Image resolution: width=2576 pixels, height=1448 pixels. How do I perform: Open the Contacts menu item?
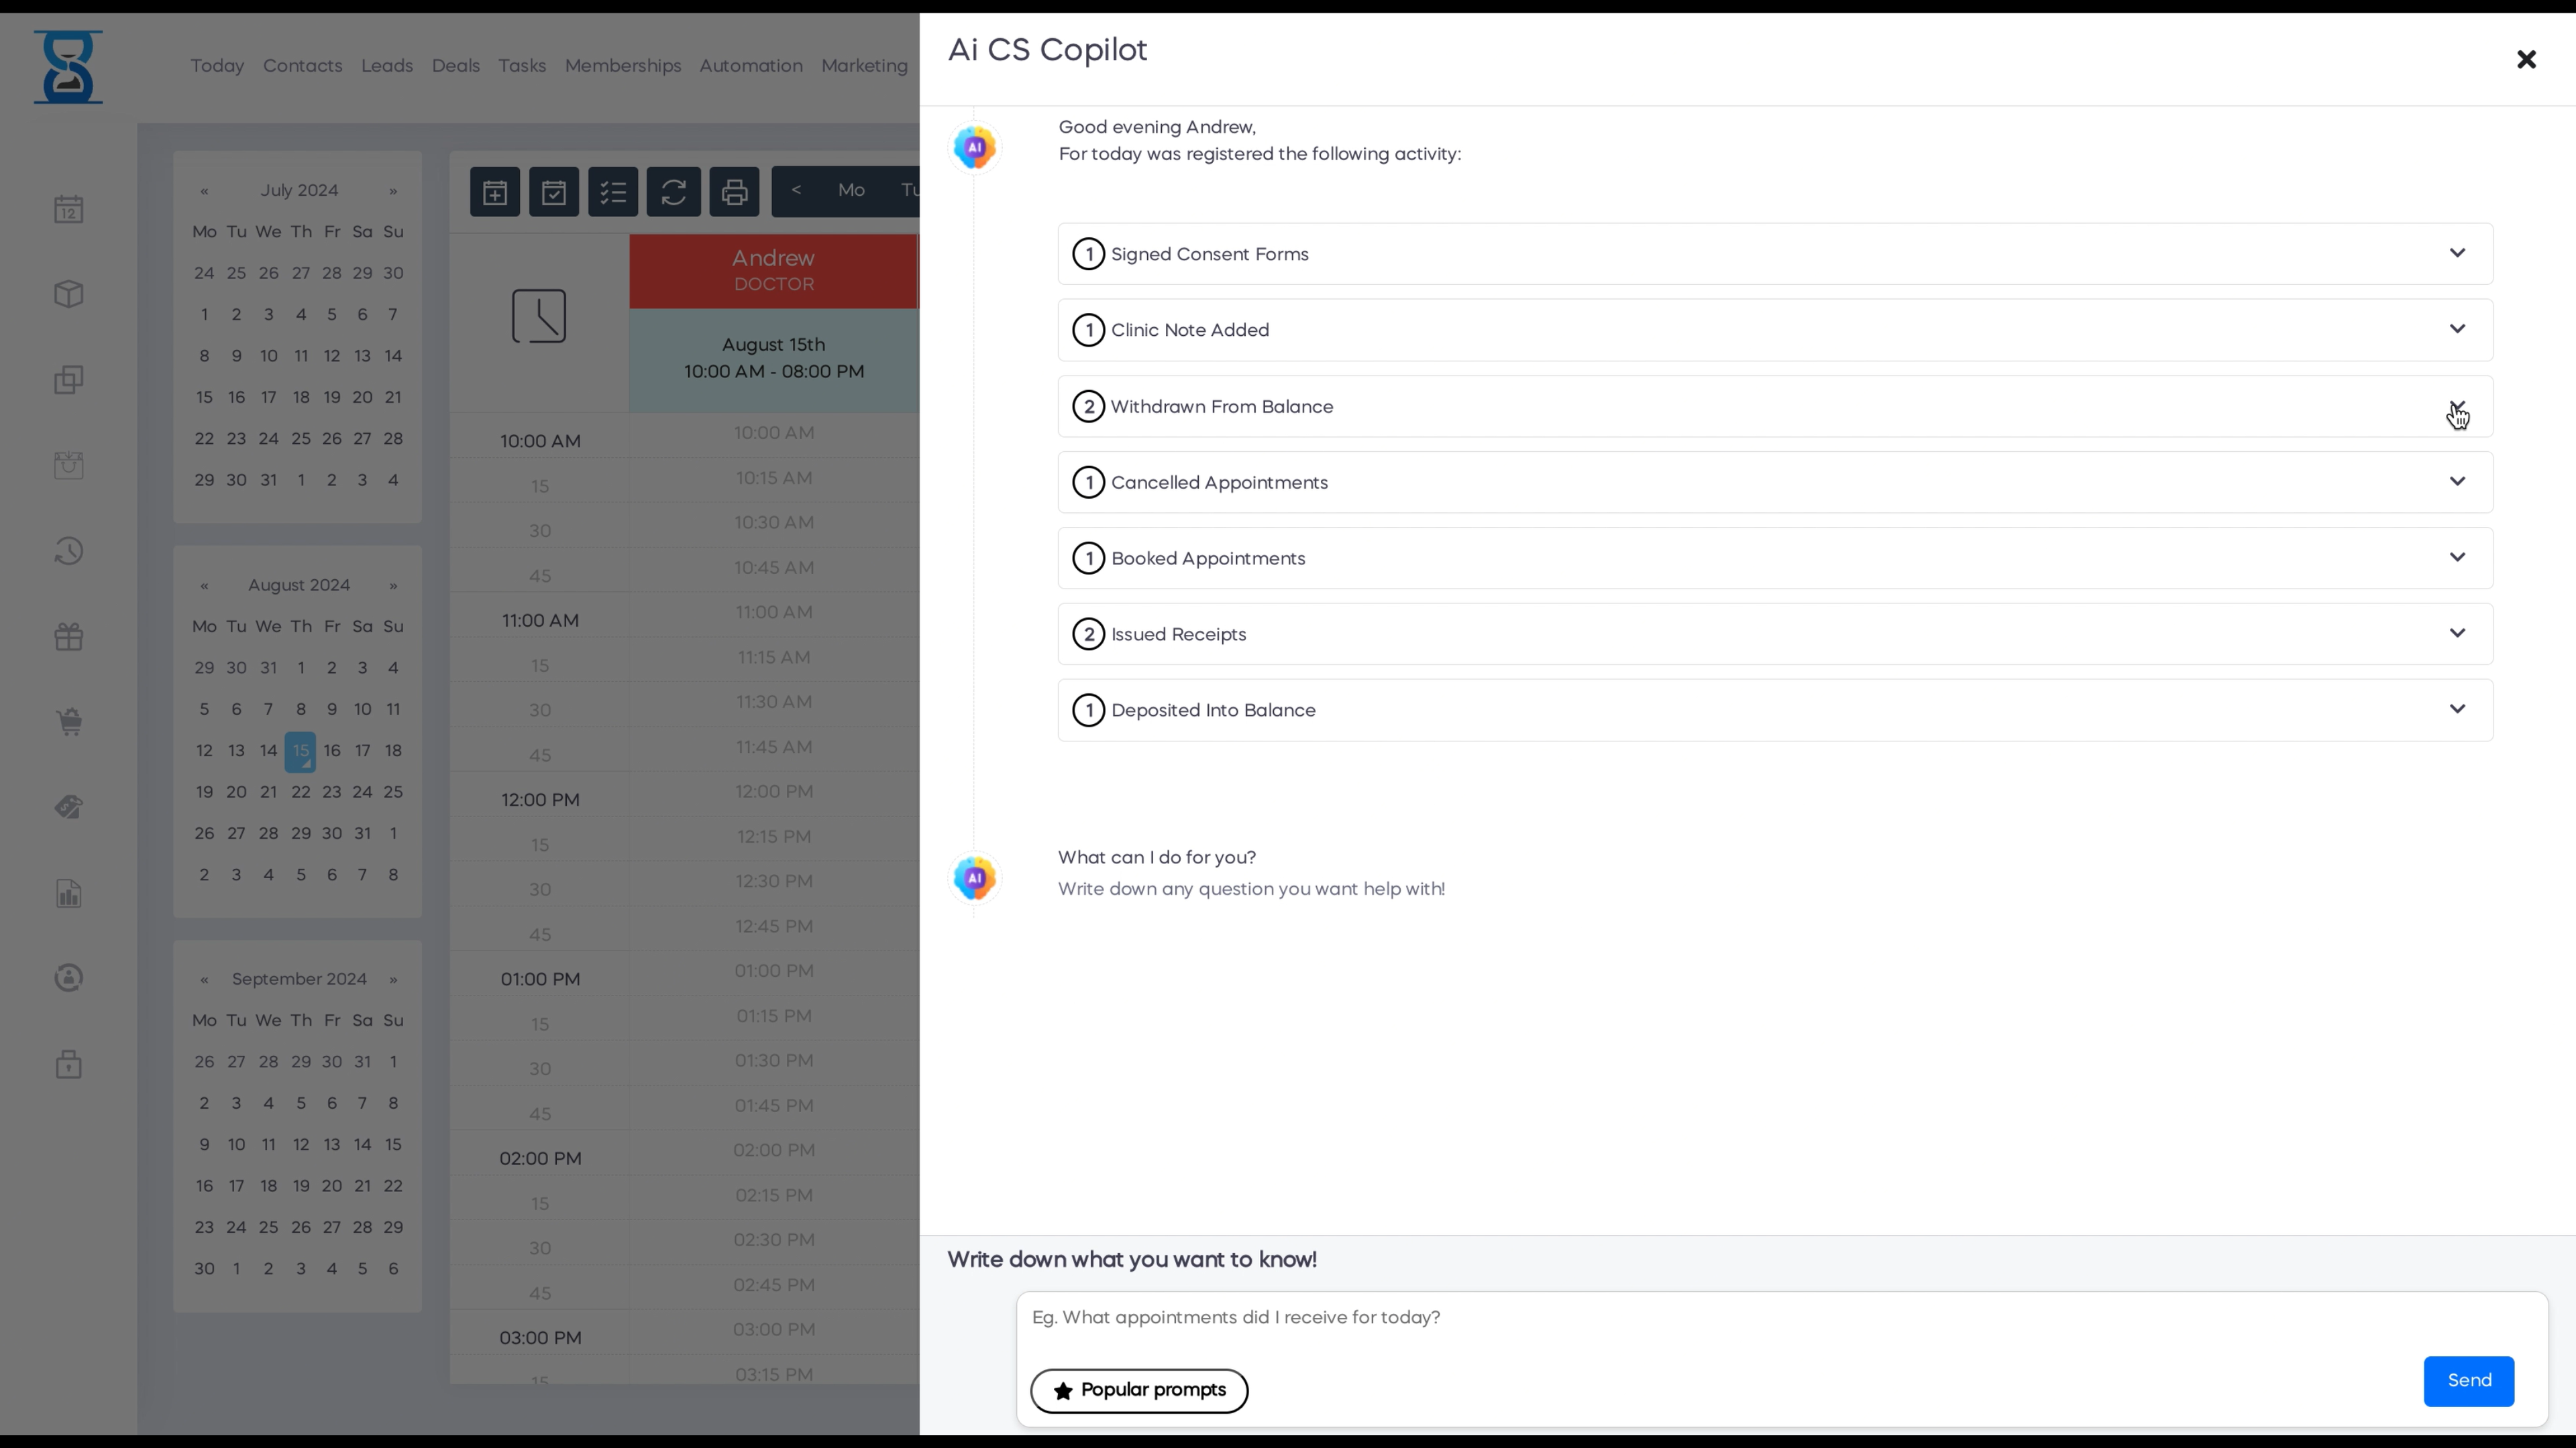pos(302,66)
